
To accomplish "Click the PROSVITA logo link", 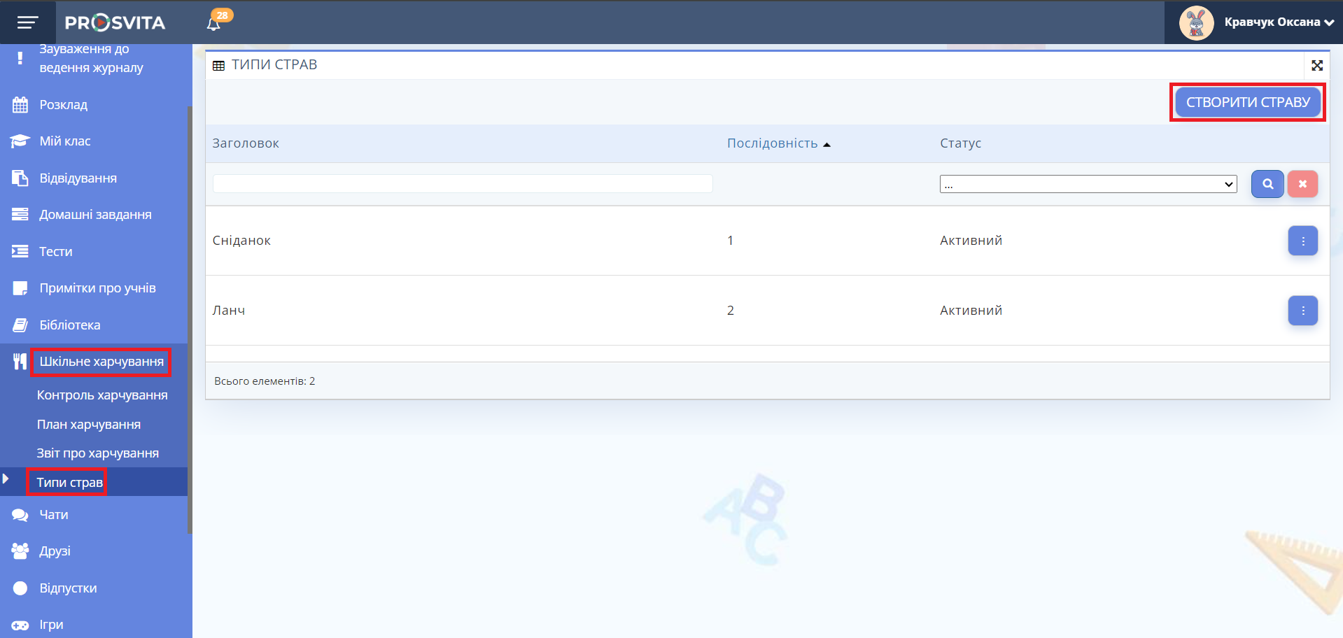I will click(115, 22).
